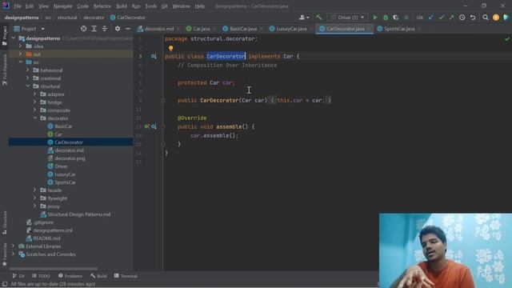The height and width of the screenshot is (288, 512).
Task: Click the yellow lightbulb intention icon
Action: click(x=170, y=48)
